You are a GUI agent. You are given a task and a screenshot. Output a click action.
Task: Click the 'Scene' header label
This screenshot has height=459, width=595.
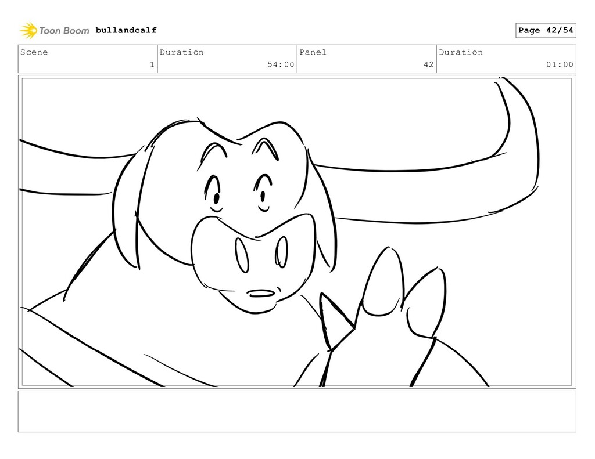pyautogui.click(x=34, y=52)
